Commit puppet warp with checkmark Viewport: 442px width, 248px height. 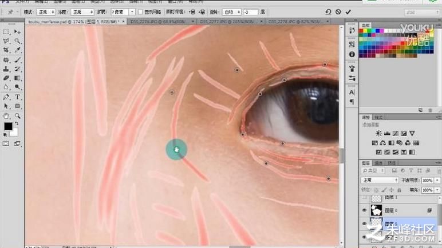click(x=348, y=12)
